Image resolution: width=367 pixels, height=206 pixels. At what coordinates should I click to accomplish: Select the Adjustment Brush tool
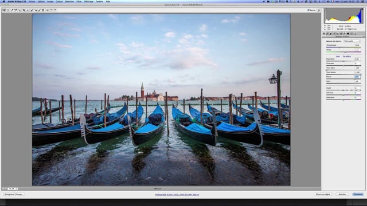[x=40, y=10]
